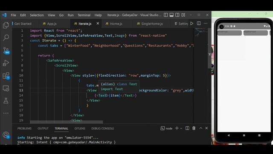Open the Edit menu
Viewport: 273px width, 154px height.
tap(23, 15)
